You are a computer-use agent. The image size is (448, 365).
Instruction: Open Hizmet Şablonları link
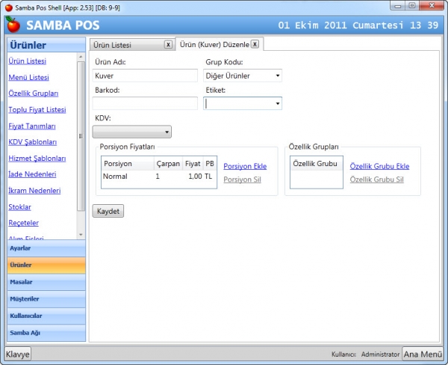pyautogui.click(x=37, y=159)
